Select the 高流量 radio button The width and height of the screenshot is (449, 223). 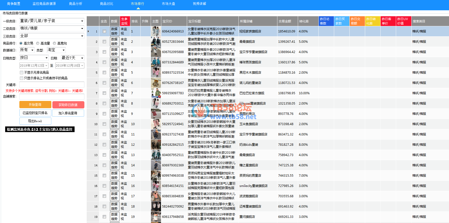point(38,43)
